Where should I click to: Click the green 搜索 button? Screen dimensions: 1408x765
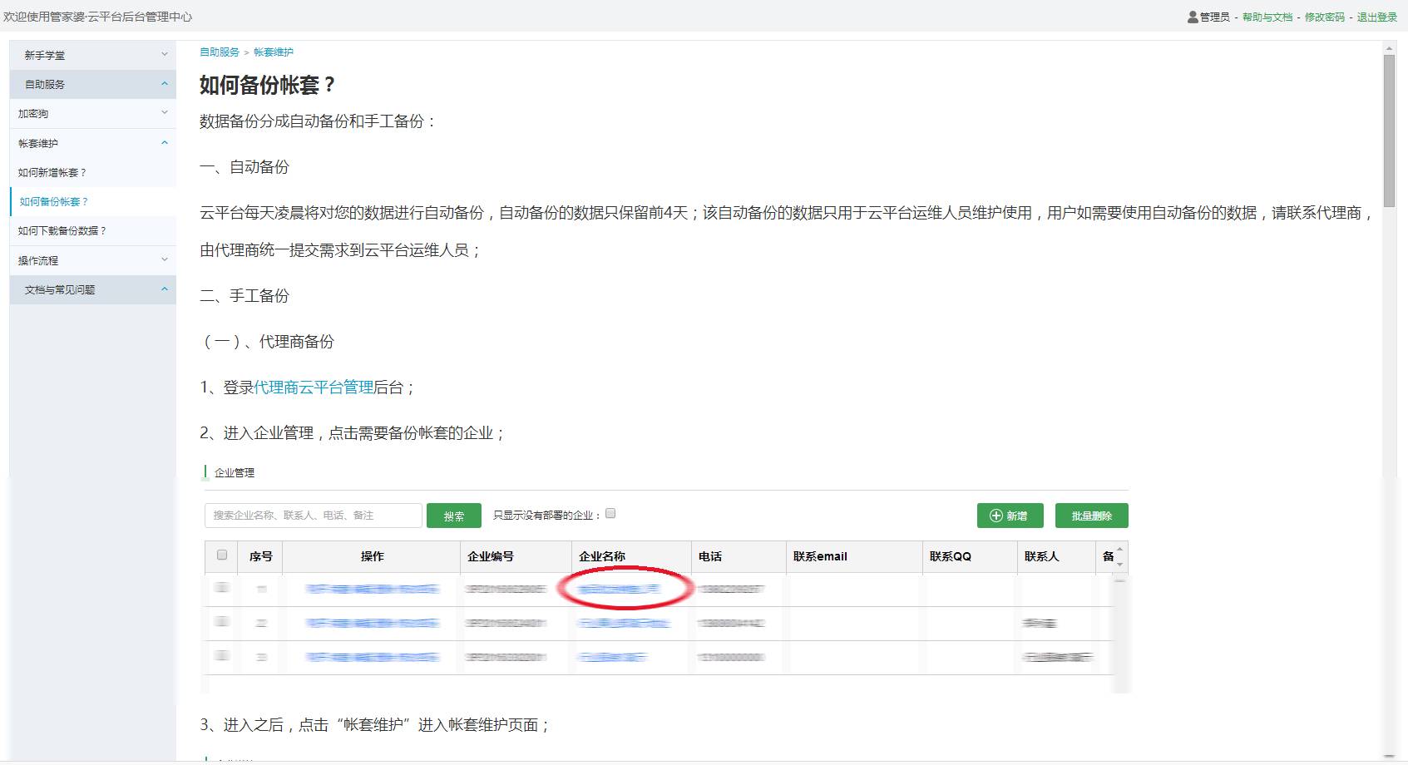[454, 516]
